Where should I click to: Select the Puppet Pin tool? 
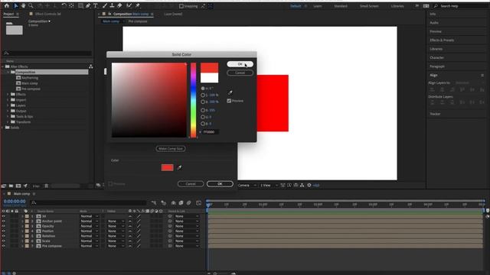138,5
